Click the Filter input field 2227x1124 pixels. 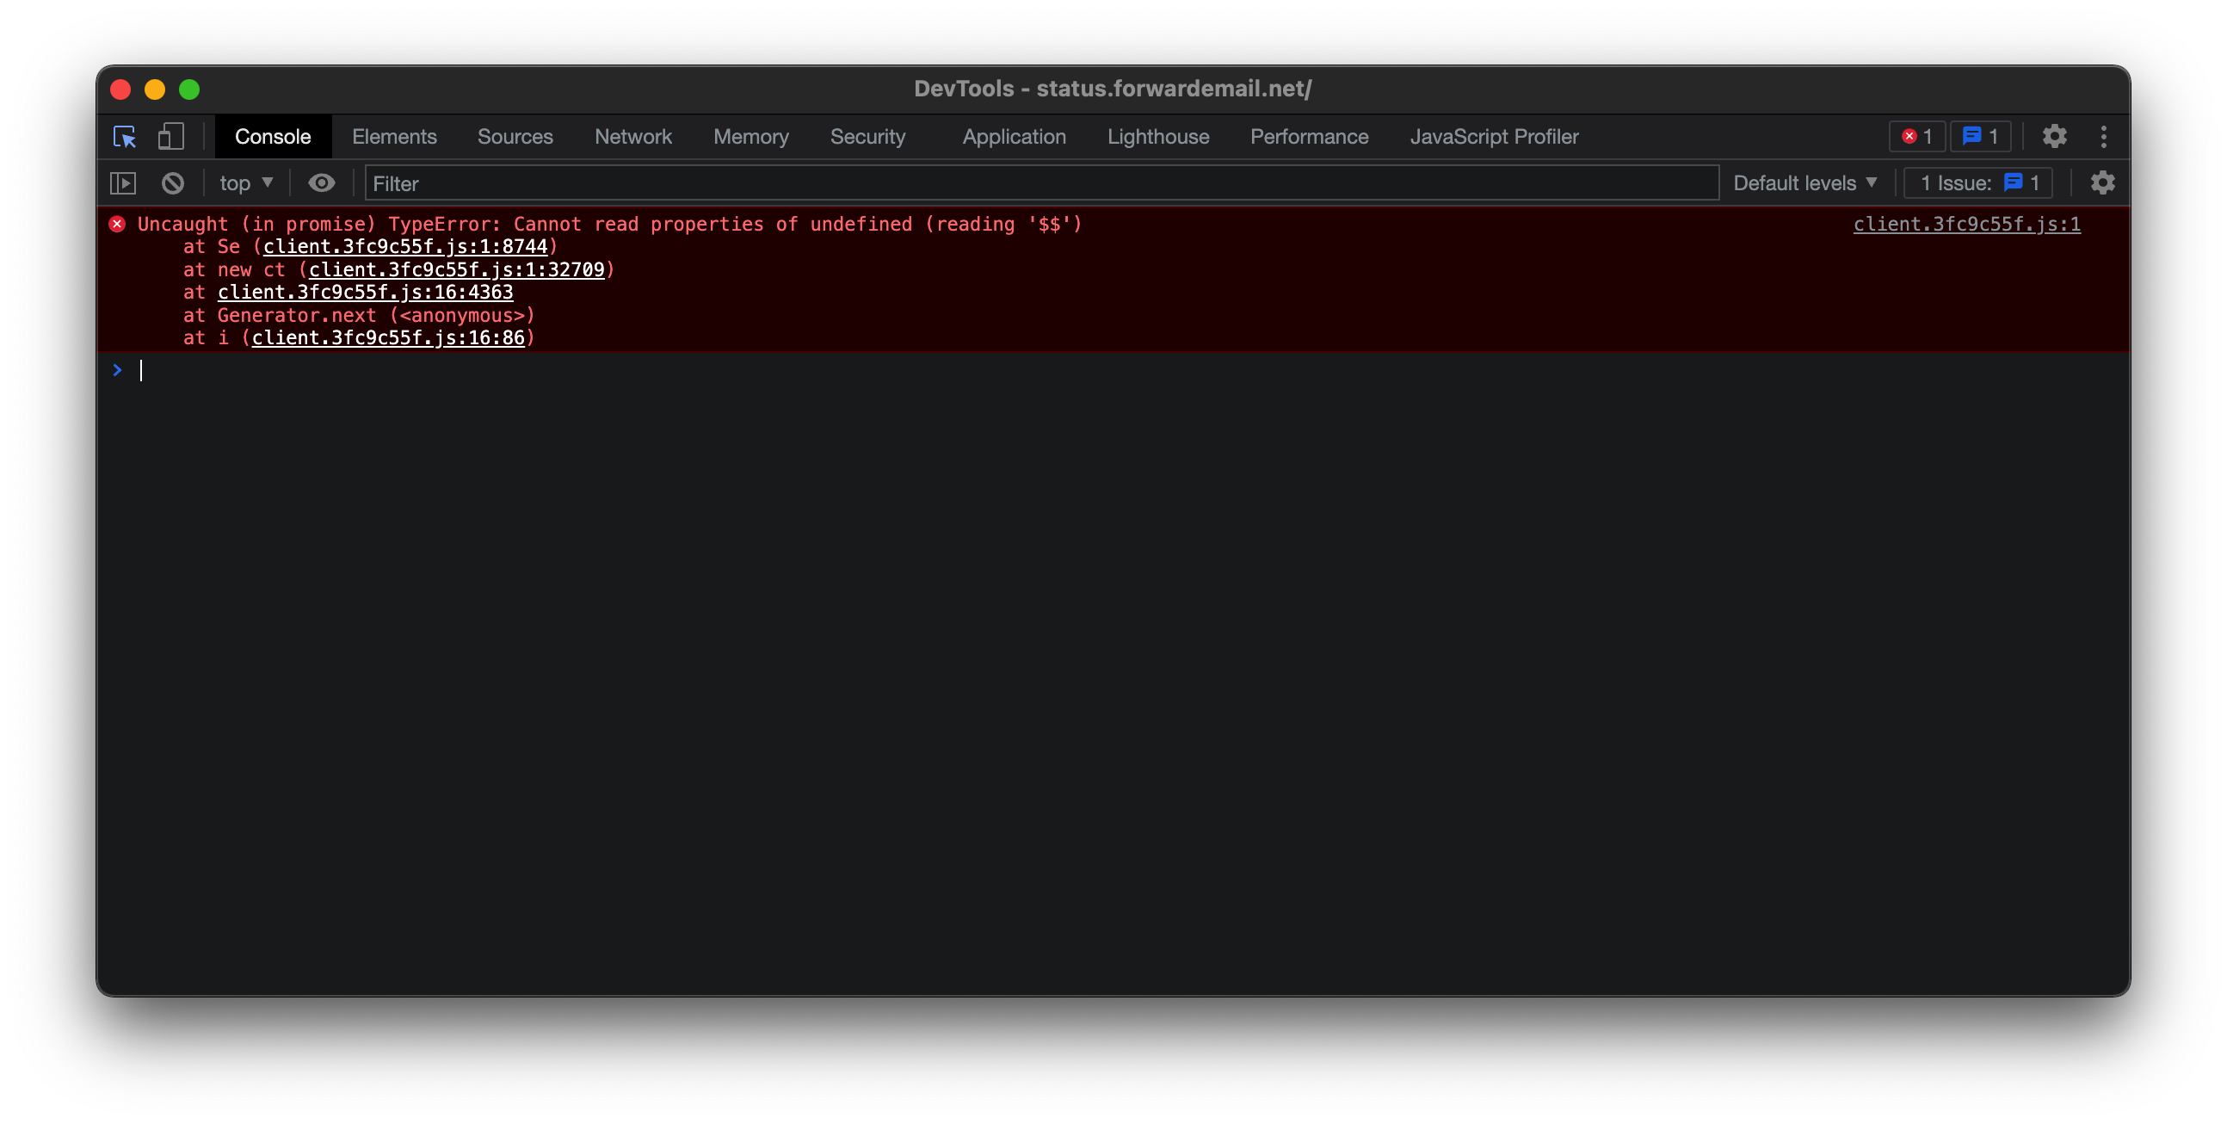click(x=1038, y=183)
